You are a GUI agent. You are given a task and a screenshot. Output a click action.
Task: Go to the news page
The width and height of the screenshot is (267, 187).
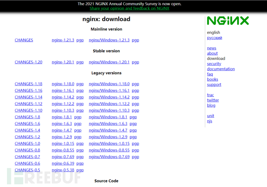pyautogui.click(x=211, y=48)
